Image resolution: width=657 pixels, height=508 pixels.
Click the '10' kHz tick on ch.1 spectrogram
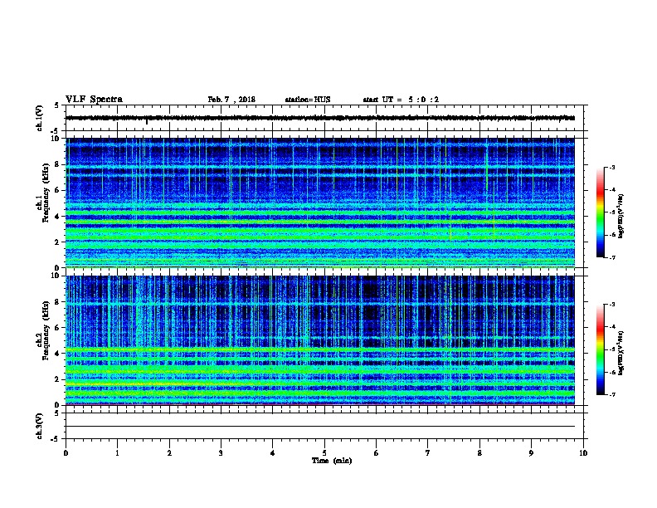click(x=56, y=139)
